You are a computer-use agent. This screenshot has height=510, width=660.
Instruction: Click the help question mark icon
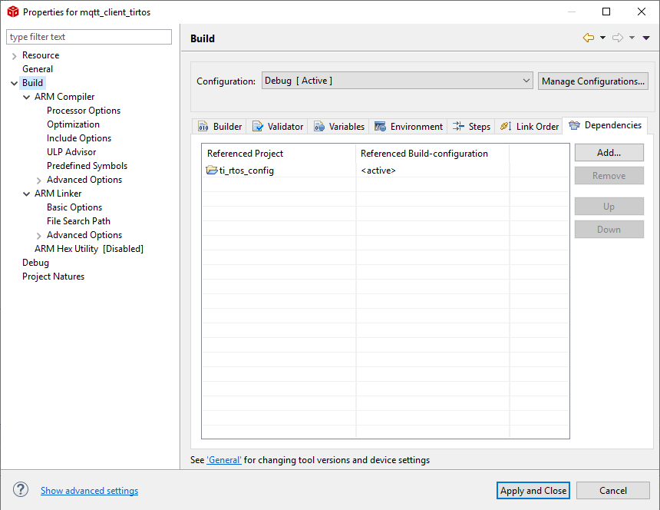[21, 490]
